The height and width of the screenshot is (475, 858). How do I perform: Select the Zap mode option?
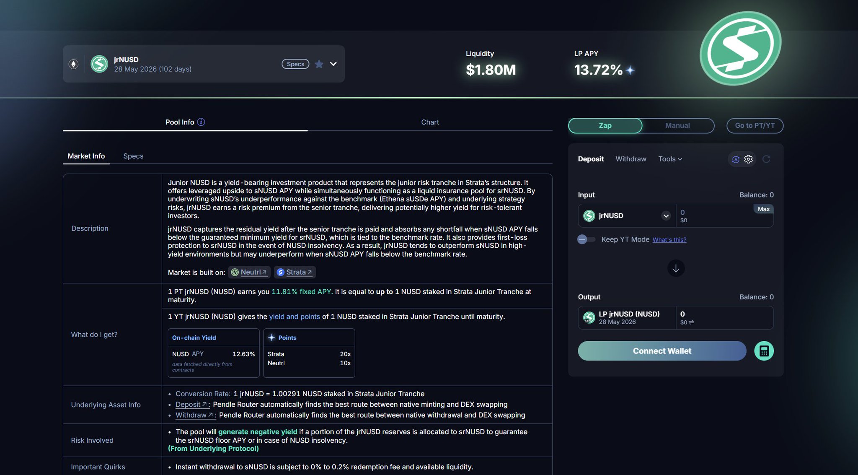point(605,125)
